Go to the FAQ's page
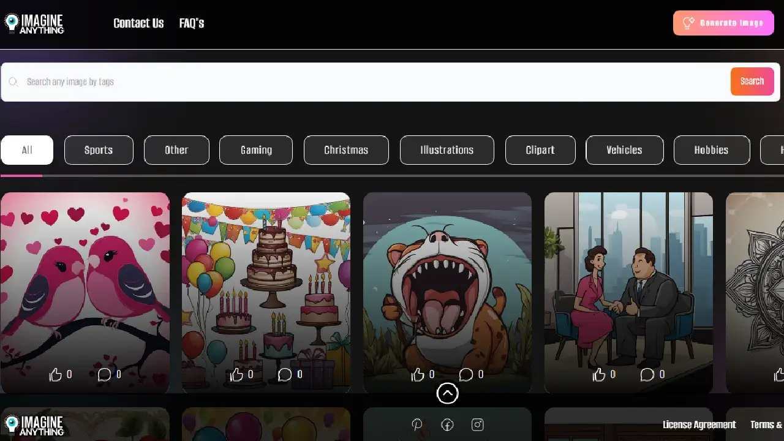Image resolution: width=784 pixels, height=441 pixels. 192,23
